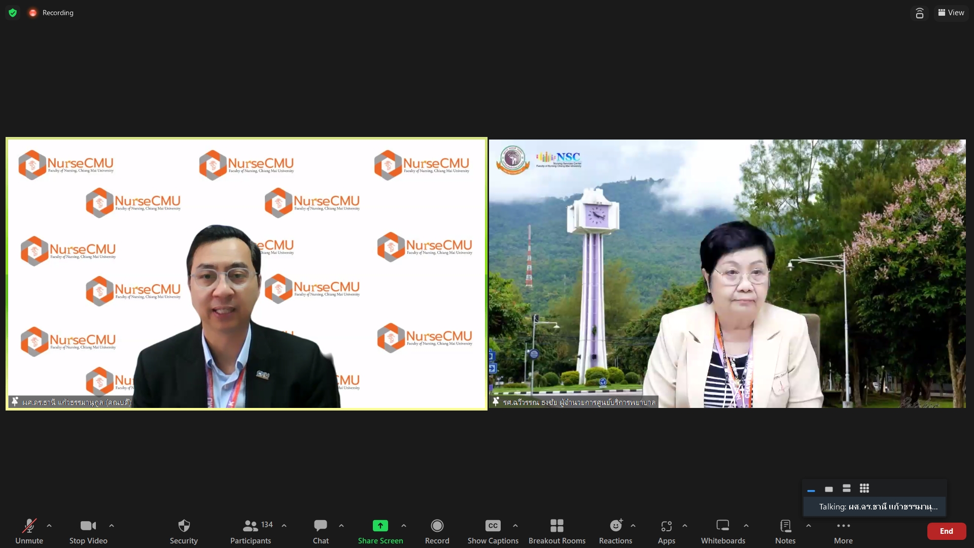
Task: Click the green encryption shield icon
Action: coord(13,13)
